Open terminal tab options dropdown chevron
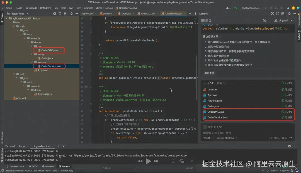 tap(63, 146)
